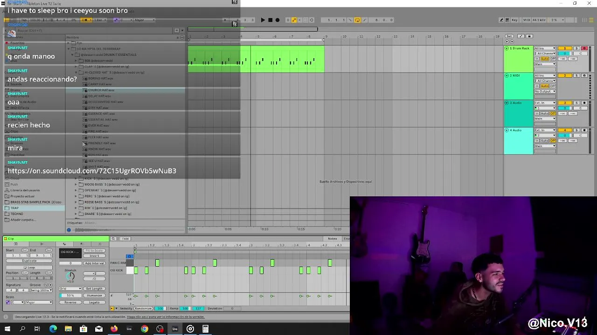This screenshot has width=597, height=335.
Task: Adjust the Stretch knob
Action: [x=70, y=276]
